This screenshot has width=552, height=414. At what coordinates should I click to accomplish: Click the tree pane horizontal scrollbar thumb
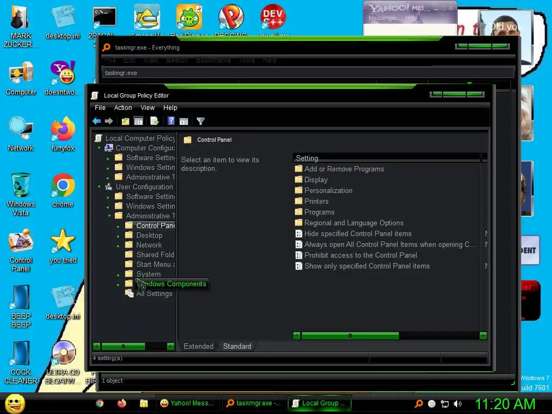(123, 346)
